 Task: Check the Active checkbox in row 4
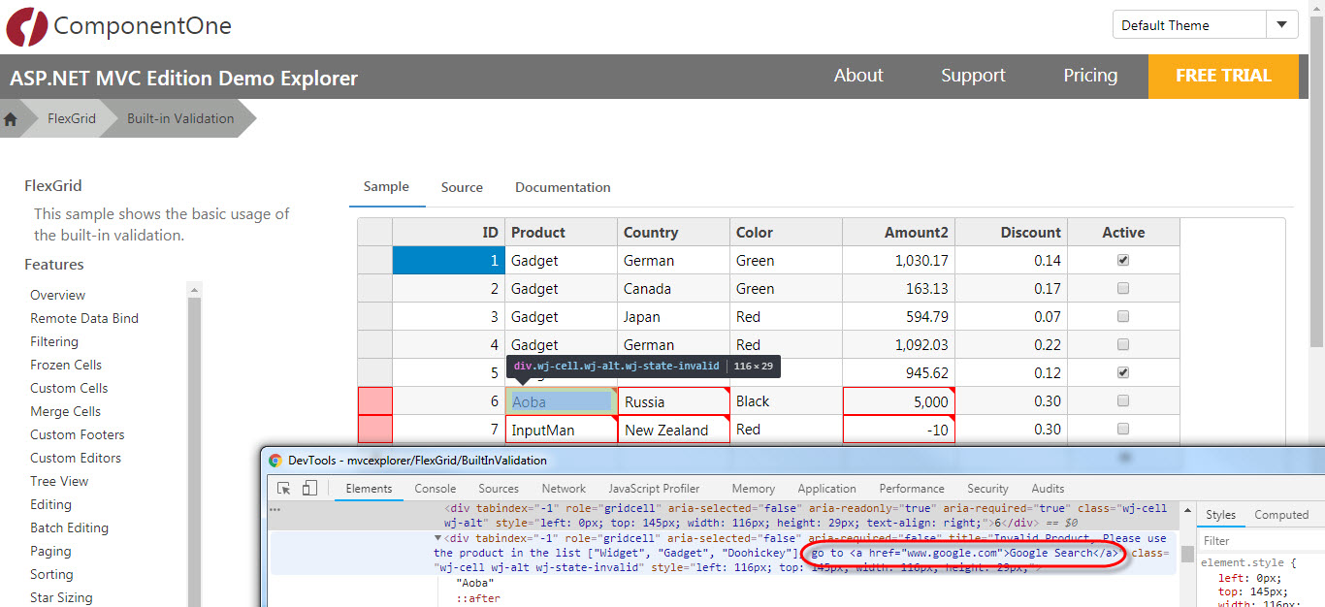tap(1123, 344)
